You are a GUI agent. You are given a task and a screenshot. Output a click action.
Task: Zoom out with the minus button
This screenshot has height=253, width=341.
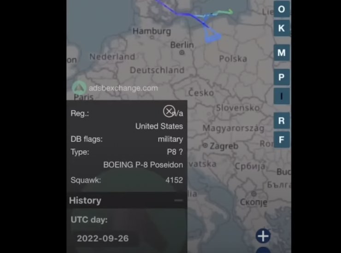(x=263, y=250)
